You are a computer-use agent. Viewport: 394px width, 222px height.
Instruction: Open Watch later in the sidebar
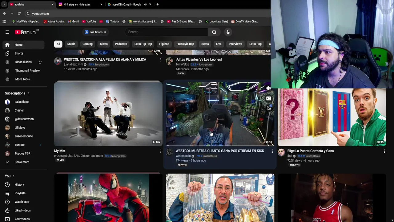[x=23, y=202]
